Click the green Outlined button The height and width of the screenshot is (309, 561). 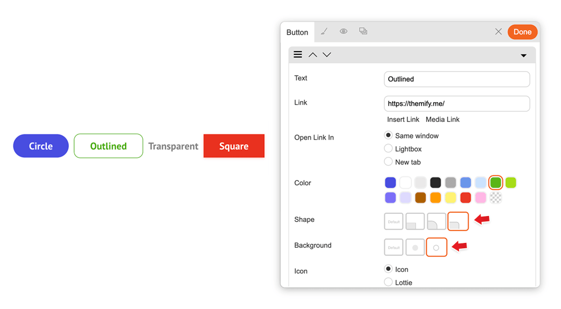click(x=108, y=146)
